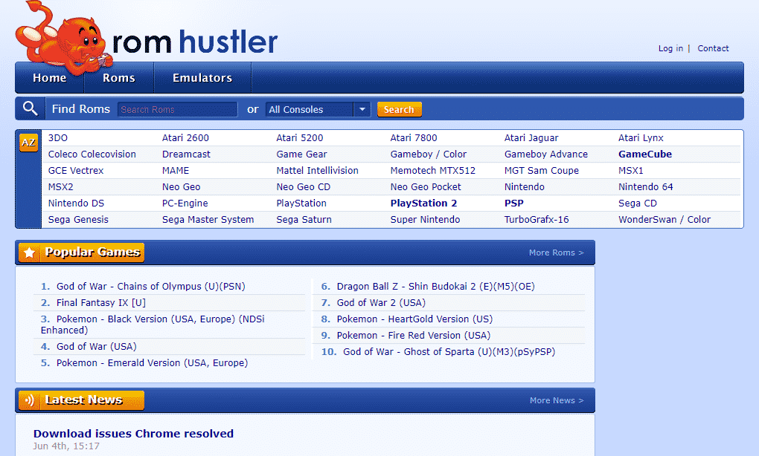This screenshot has height=456, width=759.
Task: Open the Atari Jaguar roms
Action: pos(531,138)
